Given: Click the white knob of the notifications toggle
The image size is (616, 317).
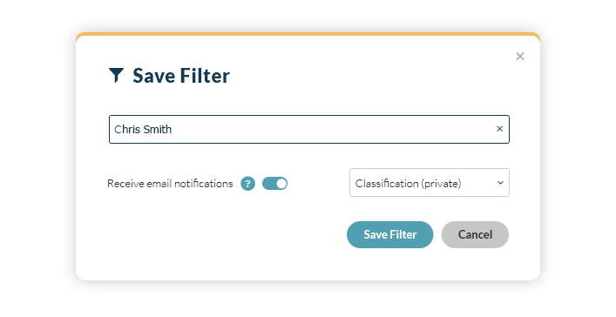Looking at the screenshot, I should (x=281, y=184).
